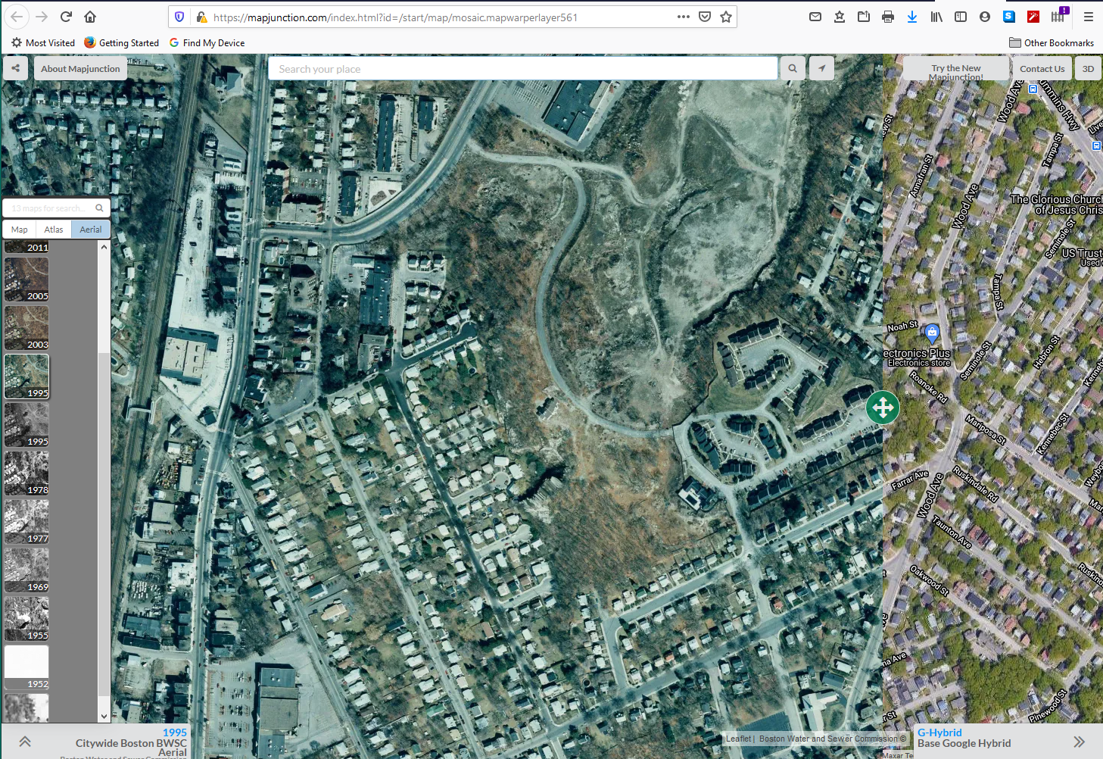Click the printer icon in the browser toolbar
The image size is (1103, 759).
pos(888,16)
